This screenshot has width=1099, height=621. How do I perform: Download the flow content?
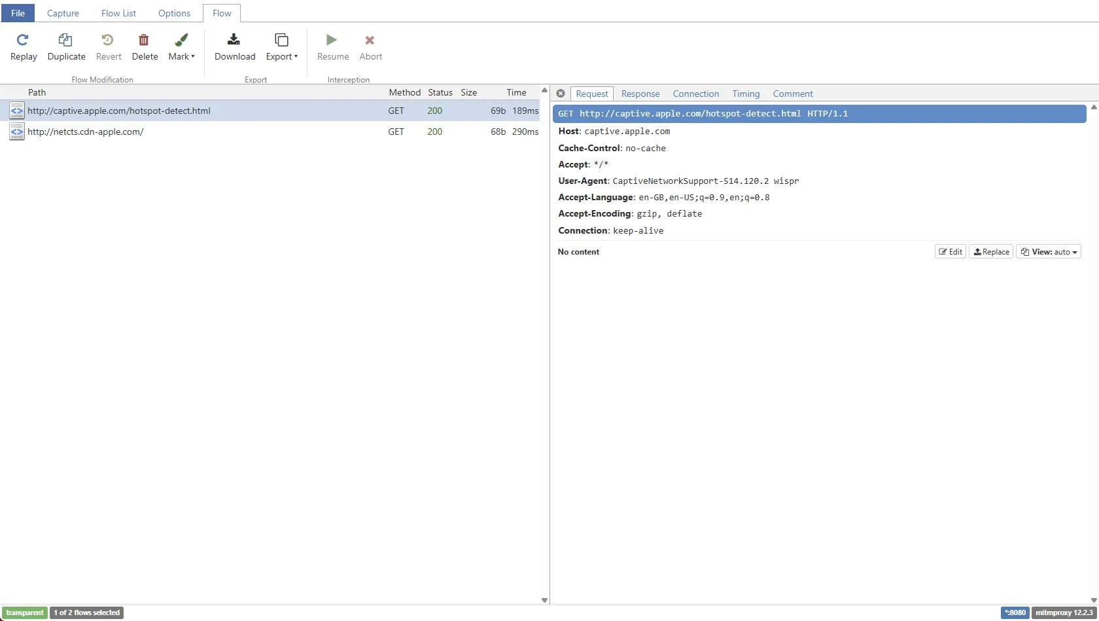[234, 48]
